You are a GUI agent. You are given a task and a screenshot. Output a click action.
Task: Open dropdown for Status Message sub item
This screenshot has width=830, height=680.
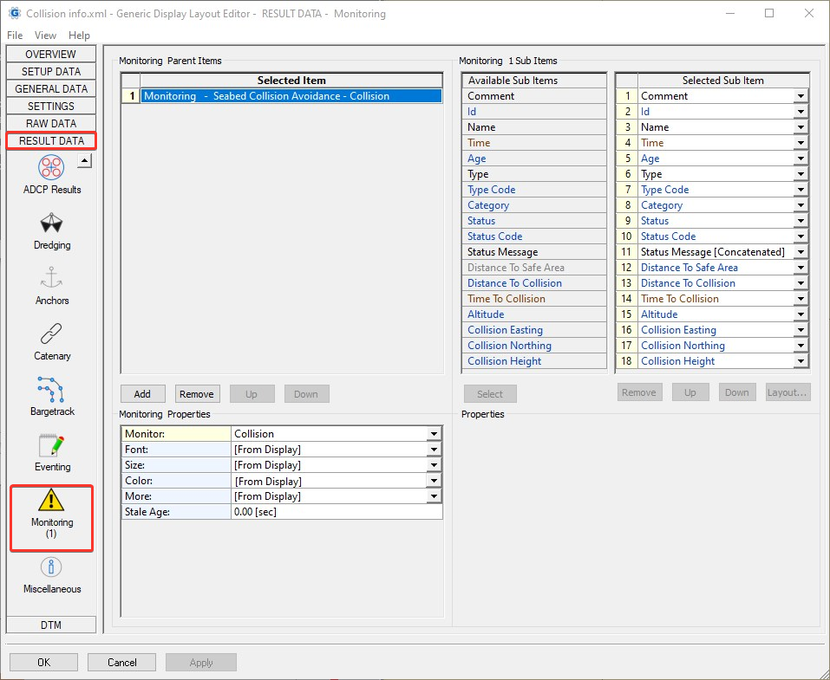click(801, 252)
